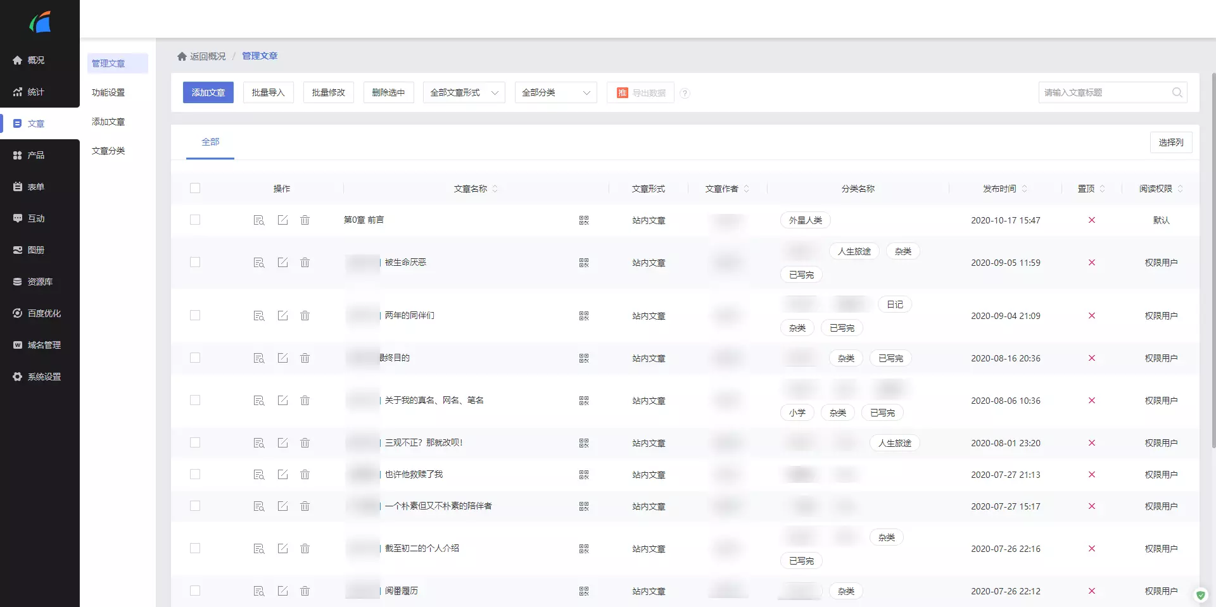Switch to 文章分类 submenu item
Viewport: 1216px width, 607px height.
pos(108,151)
